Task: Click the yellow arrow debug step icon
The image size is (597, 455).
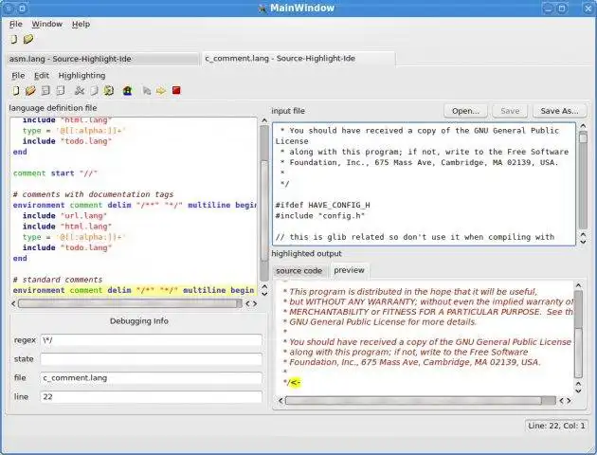Action: tap(161, 91)
